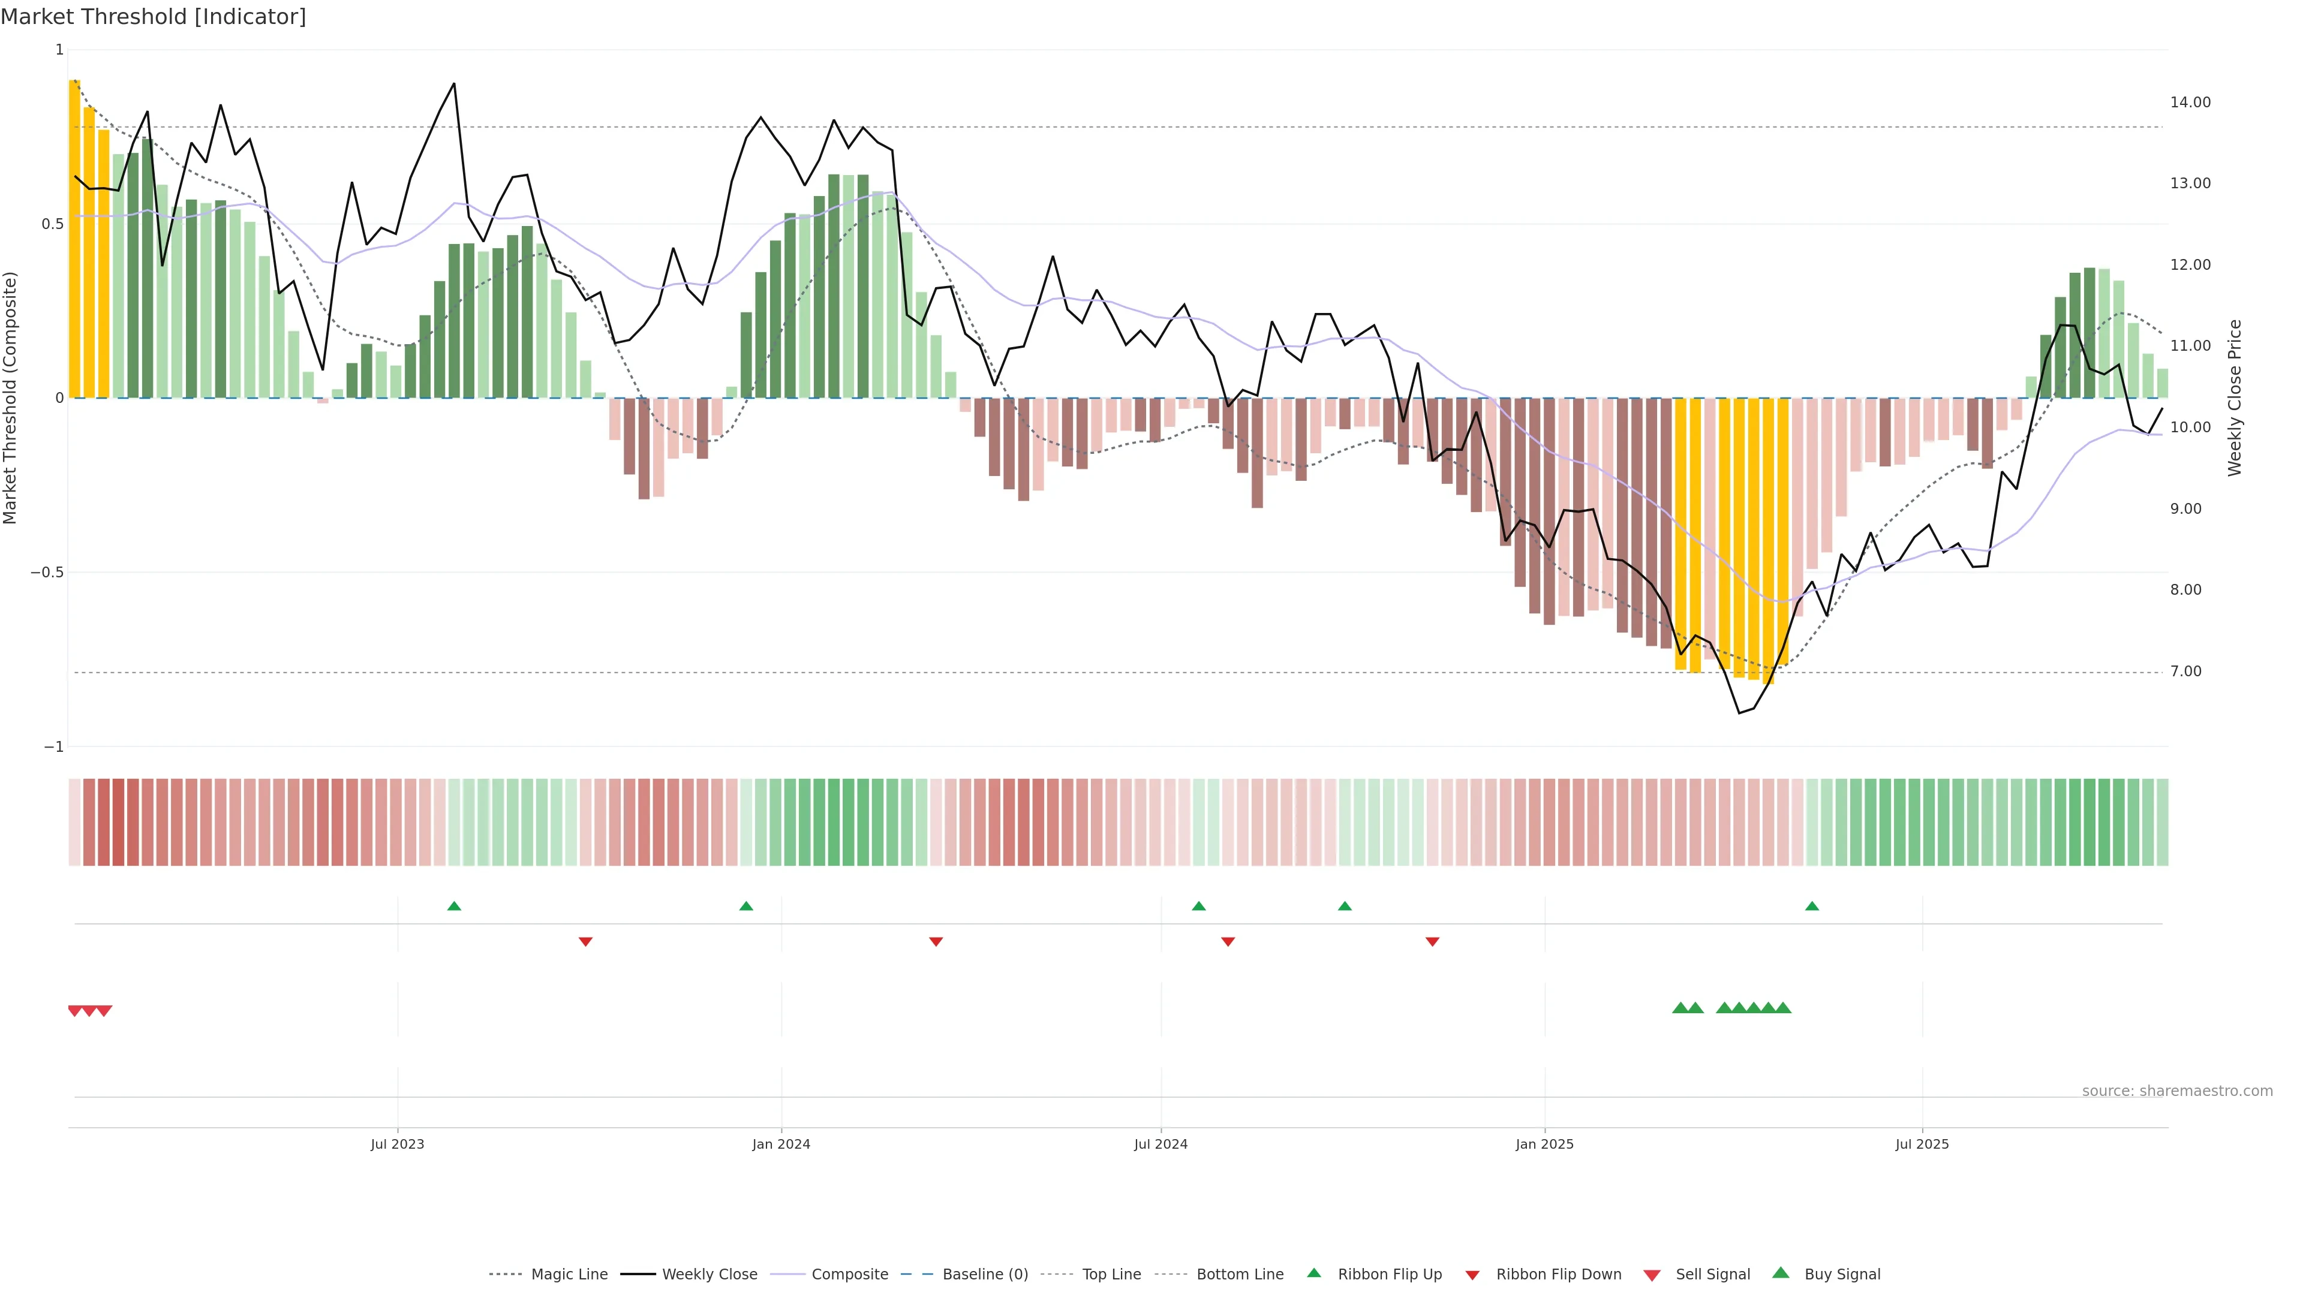Click the source: sharemaestro.com text

(x=2177, y=1091)
